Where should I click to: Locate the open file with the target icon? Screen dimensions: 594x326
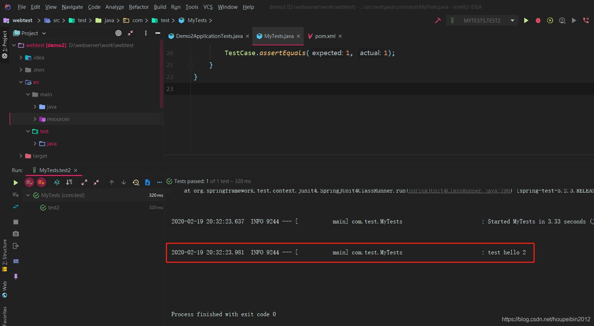(x=118, y=33)
